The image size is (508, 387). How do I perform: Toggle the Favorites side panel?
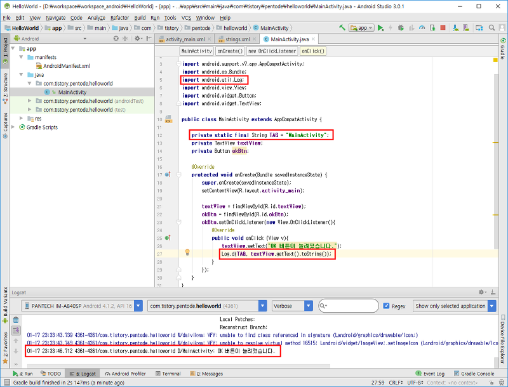[5, 348]
